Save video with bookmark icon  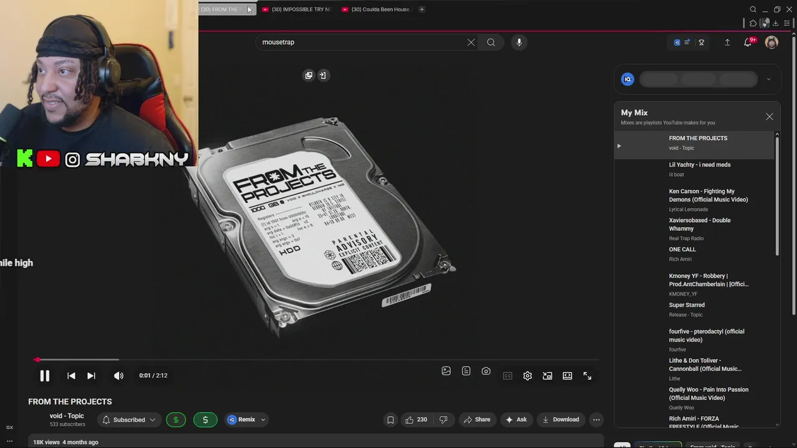(390, 420)
